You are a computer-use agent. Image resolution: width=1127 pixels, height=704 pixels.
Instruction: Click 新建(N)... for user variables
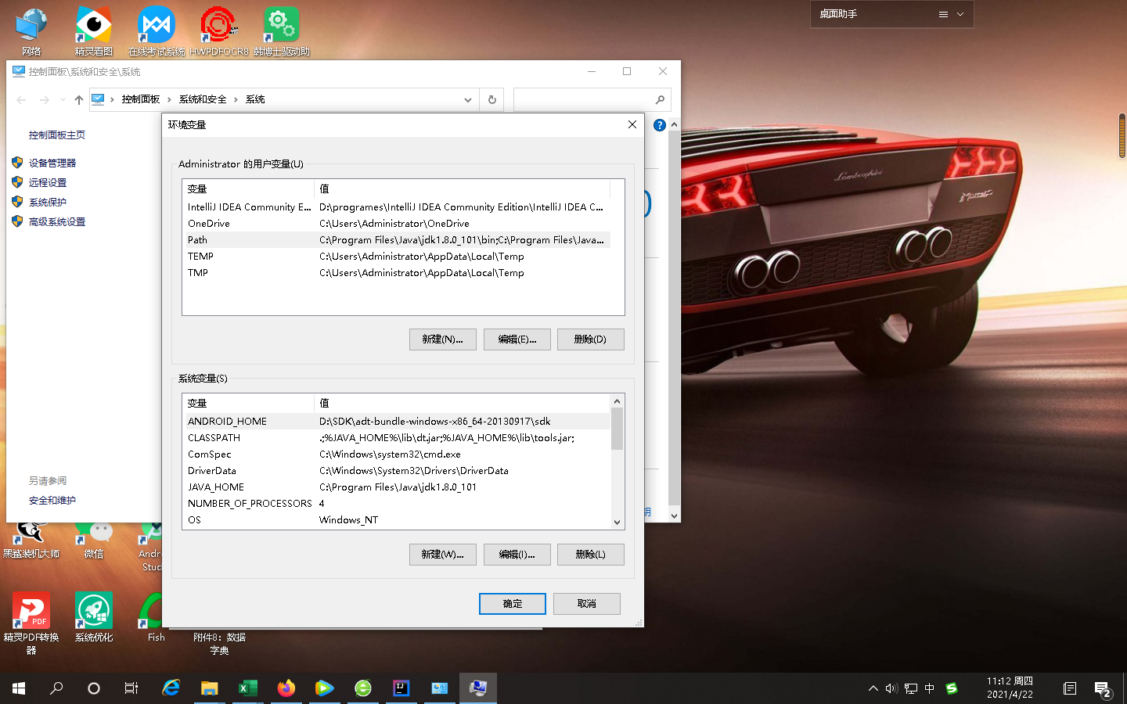[x=443, y=339]
